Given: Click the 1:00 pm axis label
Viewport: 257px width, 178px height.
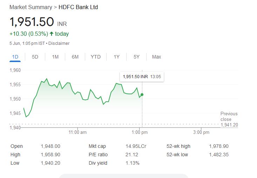Looking at the screenshot, I should pos(140,132).
